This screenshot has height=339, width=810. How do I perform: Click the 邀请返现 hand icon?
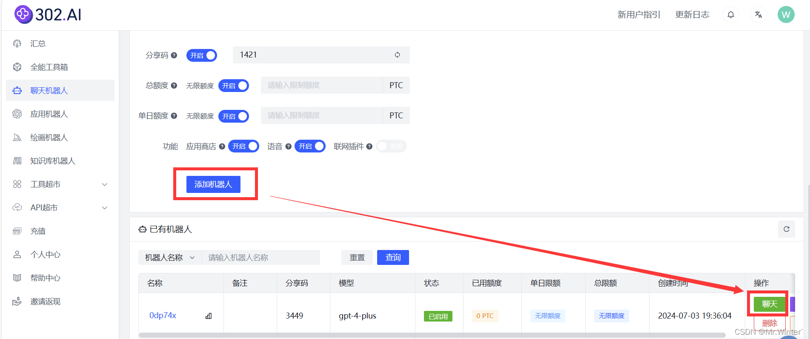point(17,301)
